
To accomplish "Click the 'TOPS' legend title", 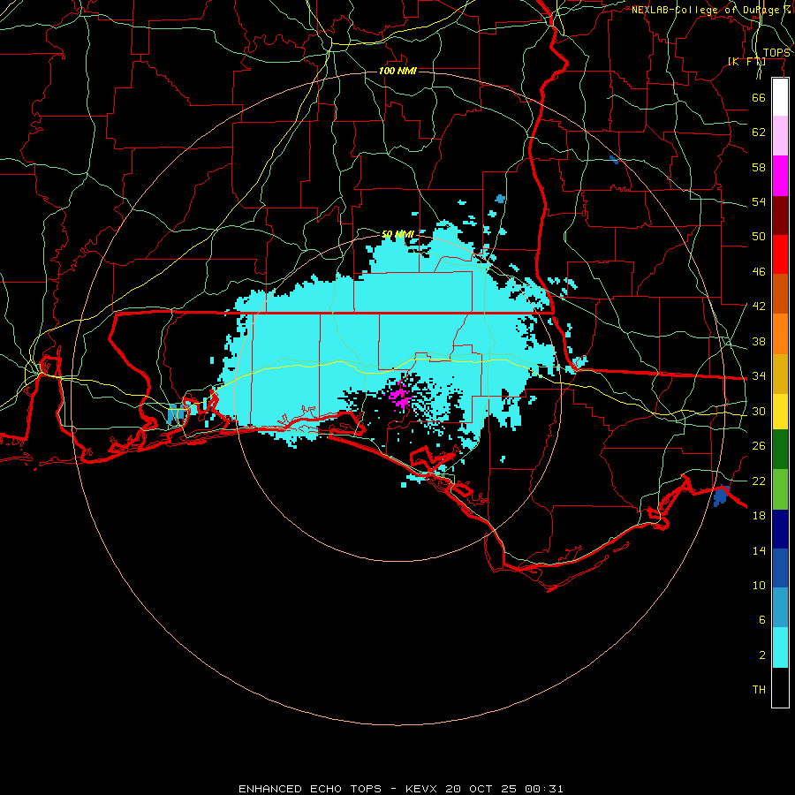I will [776, 53].
